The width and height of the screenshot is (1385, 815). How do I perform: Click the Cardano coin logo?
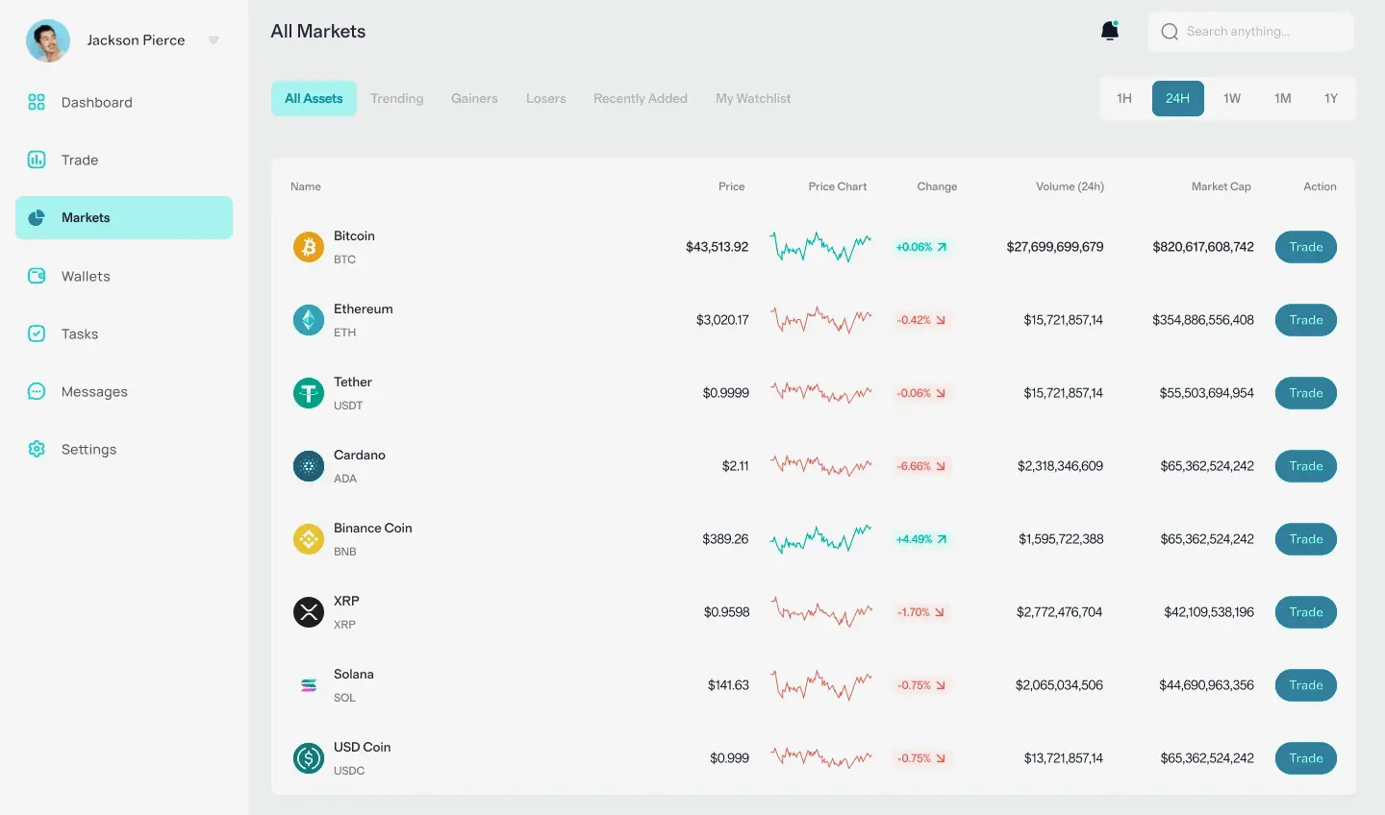pos(309,466)
